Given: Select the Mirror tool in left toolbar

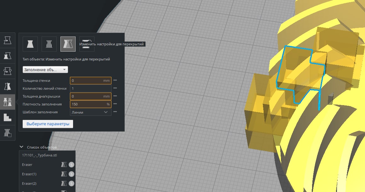Looking at the screenshot, I should (8, 87).
